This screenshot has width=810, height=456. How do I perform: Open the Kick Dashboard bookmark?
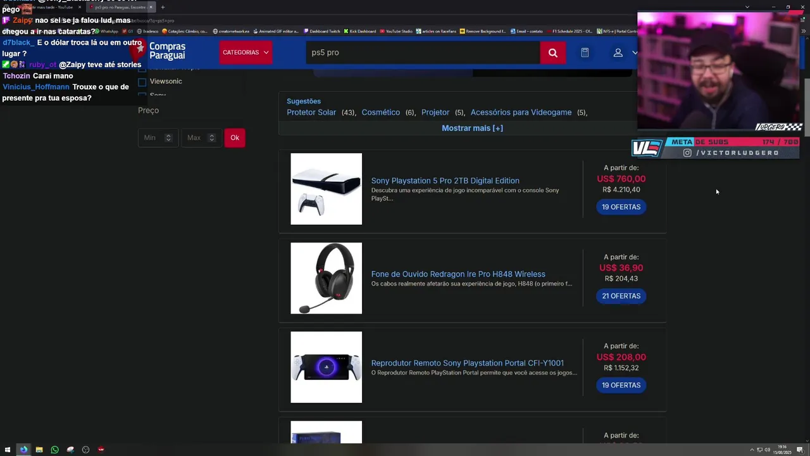(x=359, y=31)
